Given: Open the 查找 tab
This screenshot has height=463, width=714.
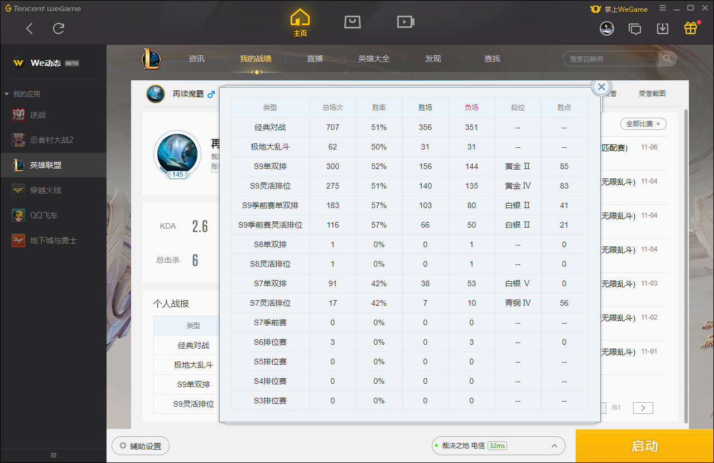Looking at the screenshot, I should click(x=492, y=59).
